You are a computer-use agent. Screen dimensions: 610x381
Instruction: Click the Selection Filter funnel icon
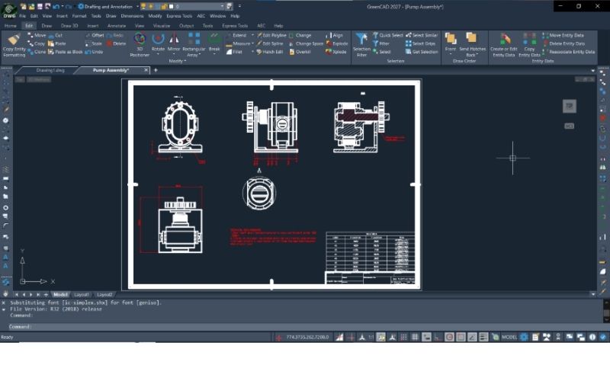[x=361, y=39]
